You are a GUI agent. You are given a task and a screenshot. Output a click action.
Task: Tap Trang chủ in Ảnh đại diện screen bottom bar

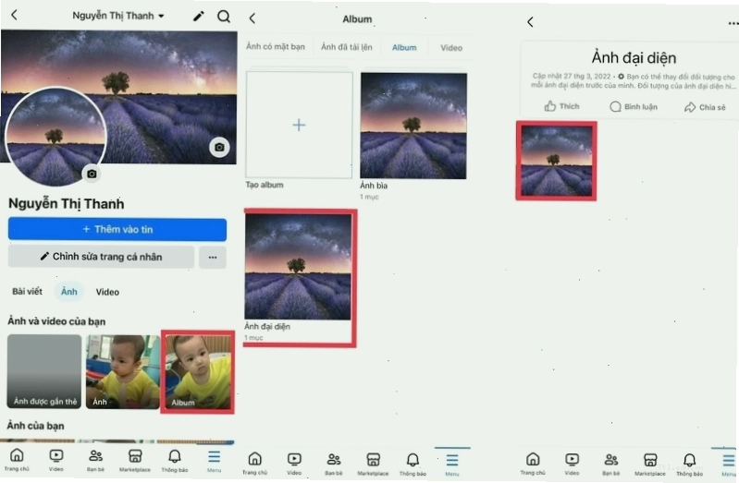pyautogui.click(x=533, y=464)
